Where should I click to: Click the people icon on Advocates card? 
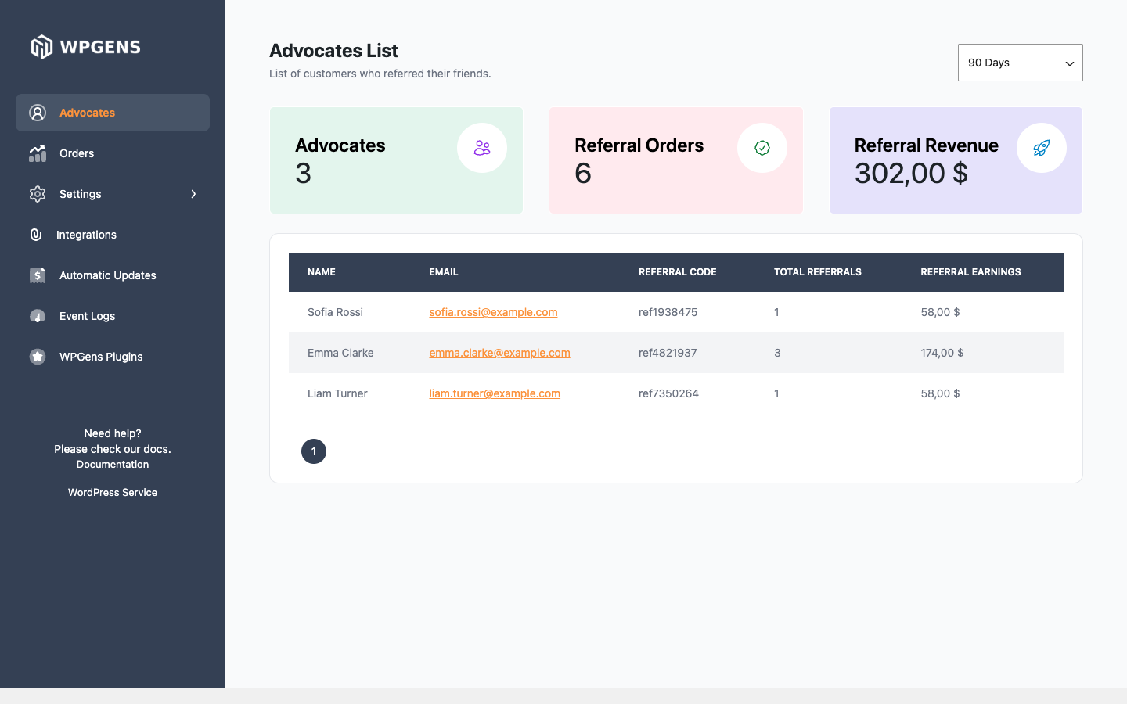[482, 148]
